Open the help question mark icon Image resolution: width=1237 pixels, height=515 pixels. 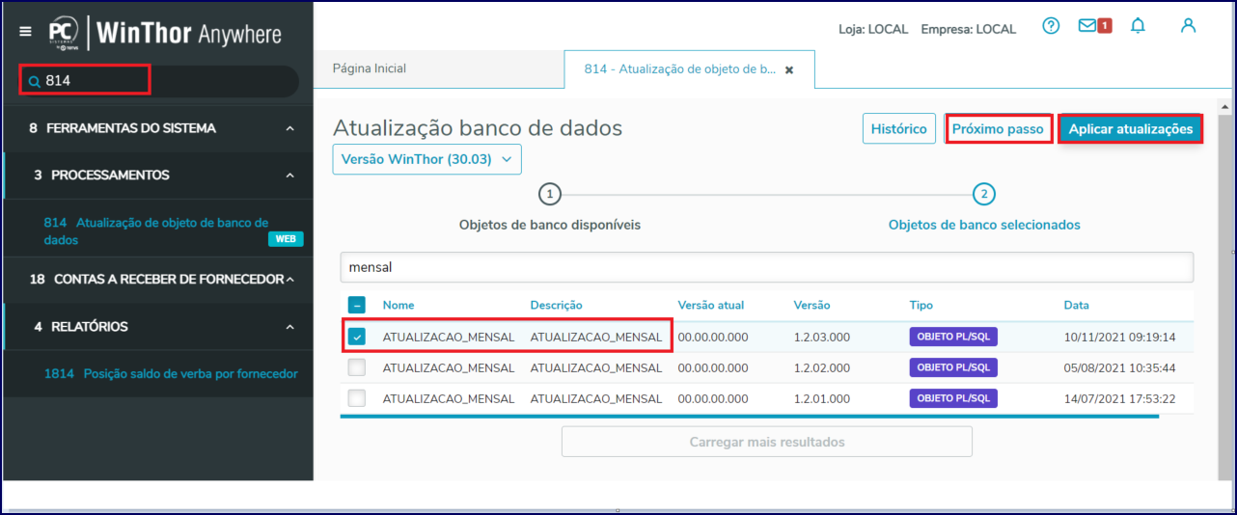pos(1052,26)
